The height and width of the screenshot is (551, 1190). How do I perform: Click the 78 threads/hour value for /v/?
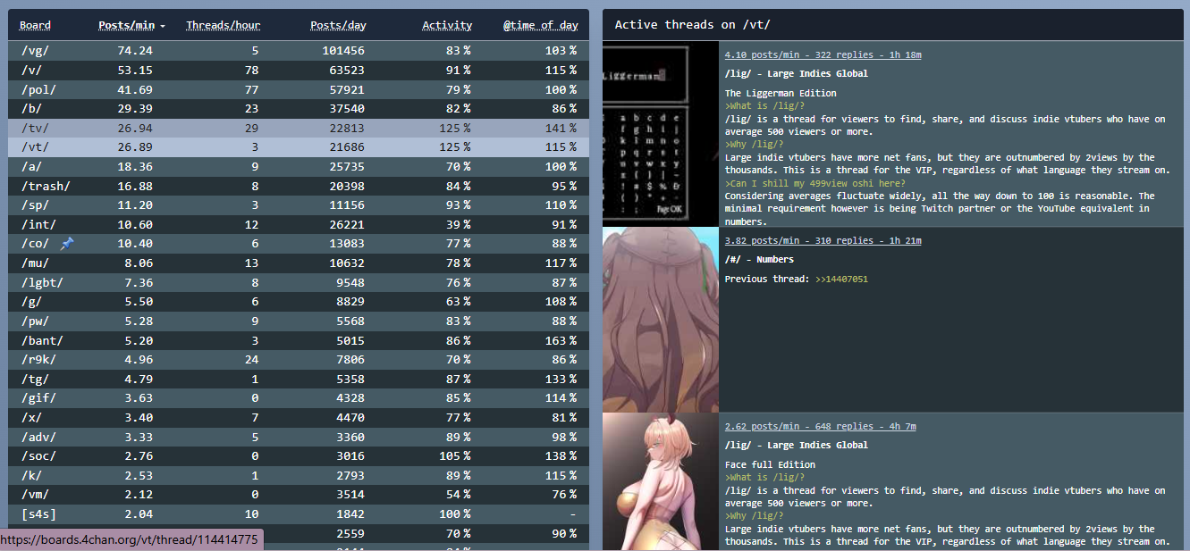coord(251,70)
